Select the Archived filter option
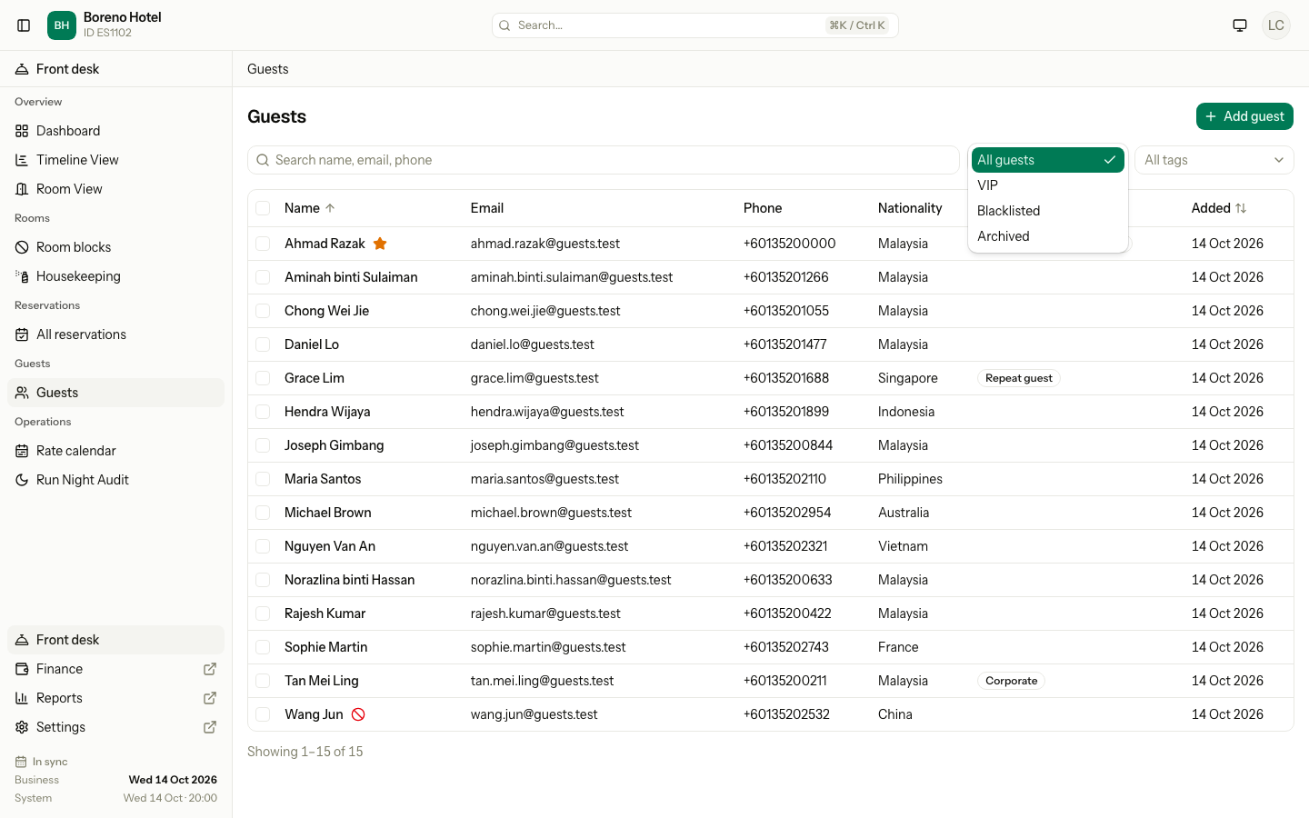The width and height of the screenshot is (1309, 818). click(1047, 236)
